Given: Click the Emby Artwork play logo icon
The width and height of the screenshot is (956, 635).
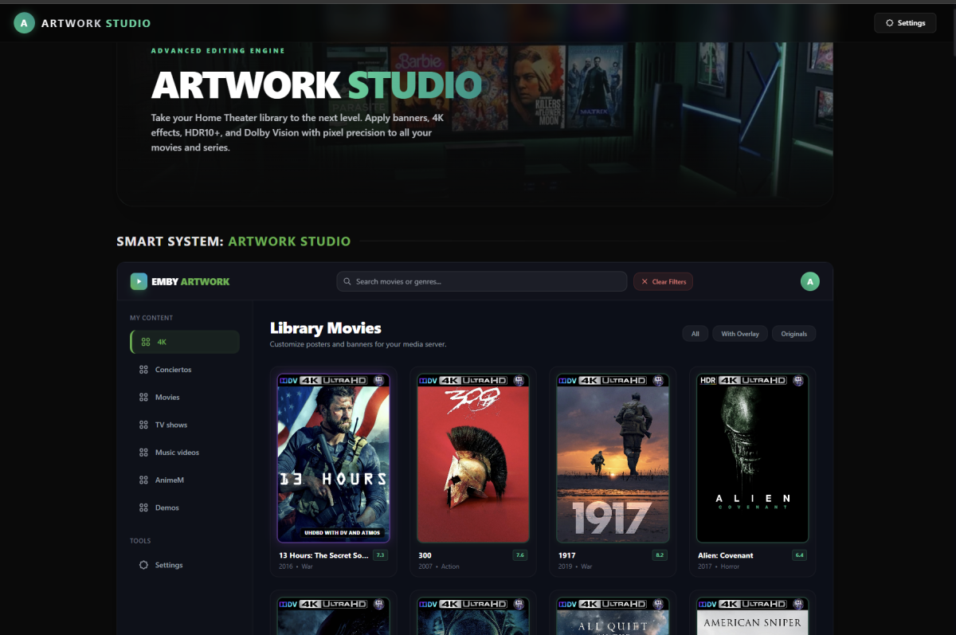Looking at the screenshot, I should click(139, 281).
